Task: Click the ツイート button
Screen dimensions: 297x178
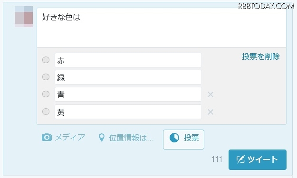Action: pyautogui.click(x=258, y=159)
